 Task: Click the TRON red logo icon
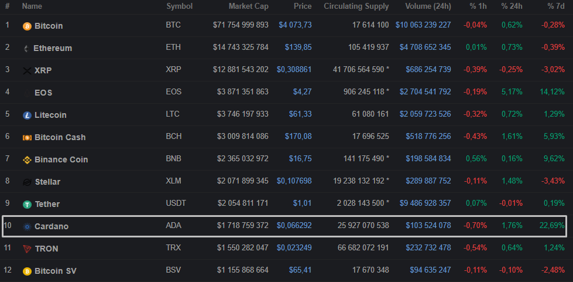coord(27,249)
